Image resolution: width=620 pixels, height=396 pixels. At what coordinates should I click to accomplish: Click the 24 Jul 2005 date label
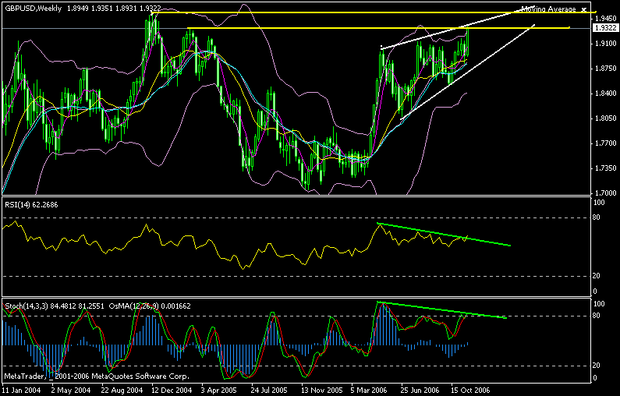pos(268,390)
